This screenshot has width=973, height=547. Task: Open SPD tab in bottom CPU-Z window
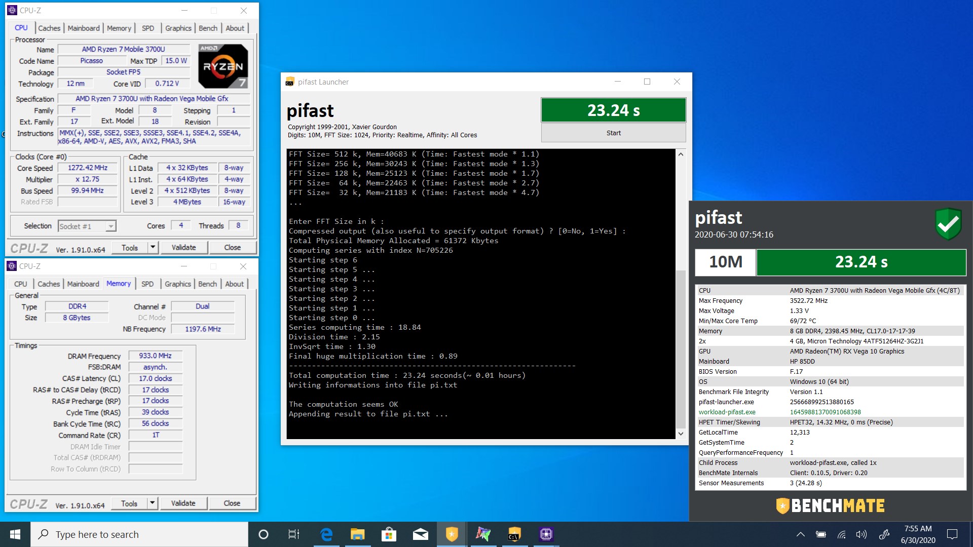click(x=147, y=284)
